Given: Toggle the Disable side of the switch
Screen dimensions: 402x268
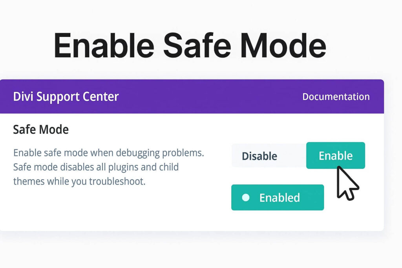Looking at the screenshot, I should [x=259, y=156].
